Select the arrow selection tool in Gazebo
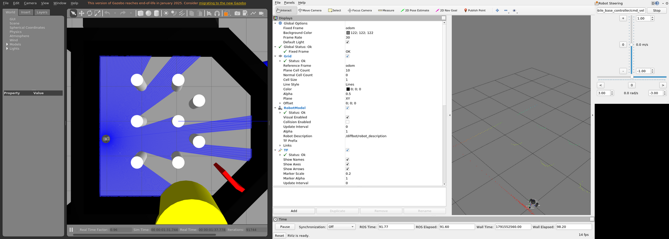This screenshot has width=669, height=239. (73, 13)
